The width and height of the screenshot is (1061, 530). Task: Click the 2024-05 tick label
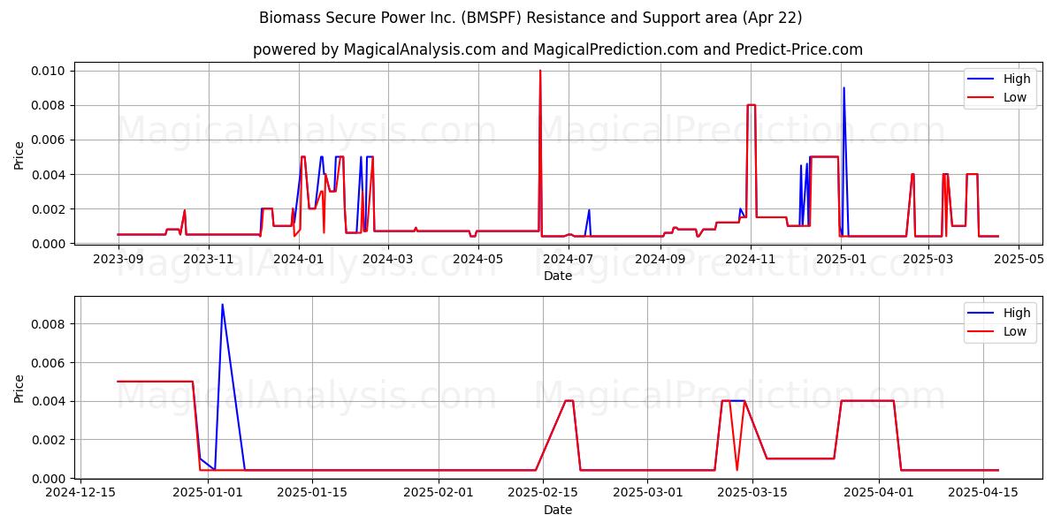point(478,259)
